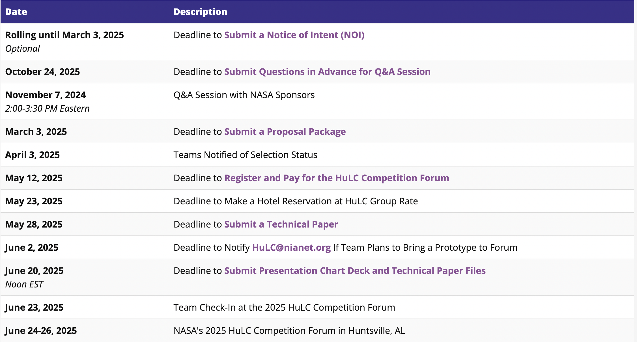The image size is (637, 342).
Task: Click the Noon EST note
Action: (x=24, y=284)
